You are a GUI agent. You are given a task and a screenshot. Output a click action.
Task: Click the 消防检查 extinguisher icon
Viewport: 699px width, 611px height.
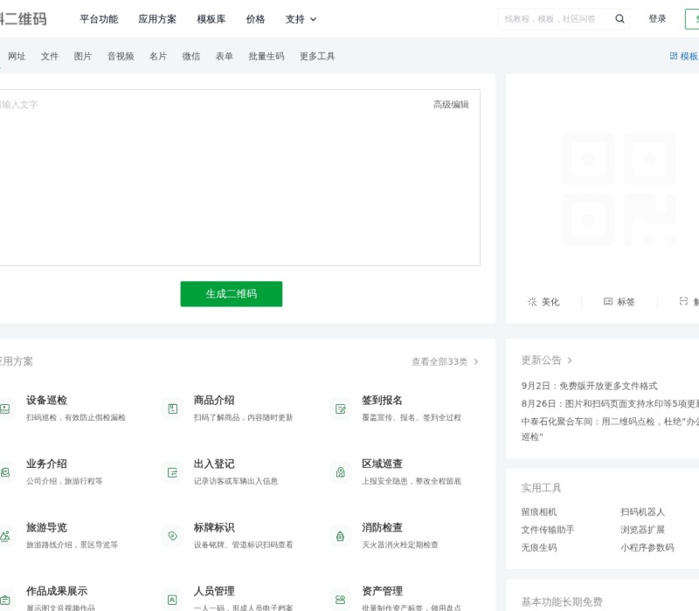click(x=340, y=536)
